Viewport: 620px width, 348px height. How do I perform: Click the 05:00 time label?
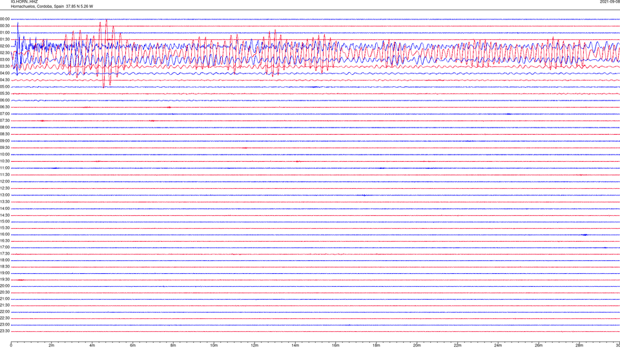click(x=5, y=87)
